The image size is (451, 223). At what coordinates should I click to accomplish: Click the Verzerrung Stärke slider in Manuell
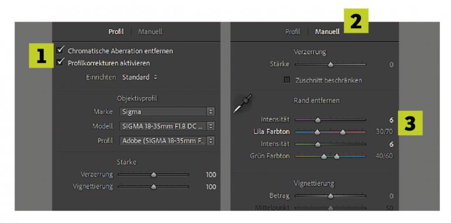click(x=330, y=64)
